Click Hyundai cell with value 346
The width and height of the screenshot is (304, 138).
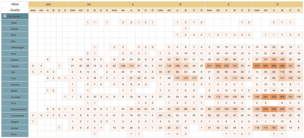click(274, 97)
